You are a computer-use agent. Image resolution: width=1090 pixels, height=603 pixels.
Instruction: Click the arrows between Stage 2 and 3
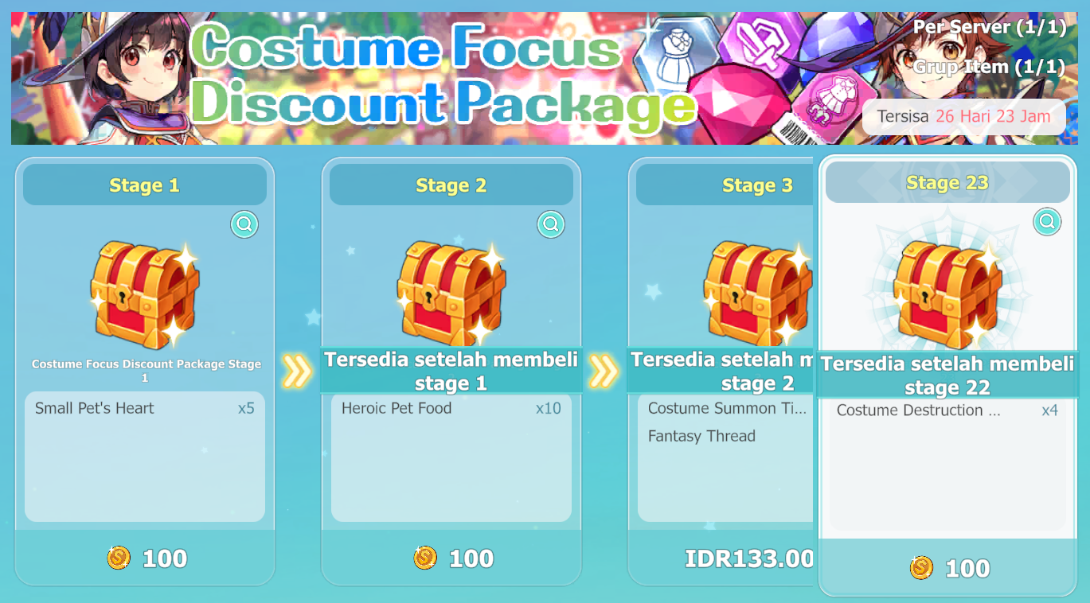pyautogui.click(x=604, y=372)
